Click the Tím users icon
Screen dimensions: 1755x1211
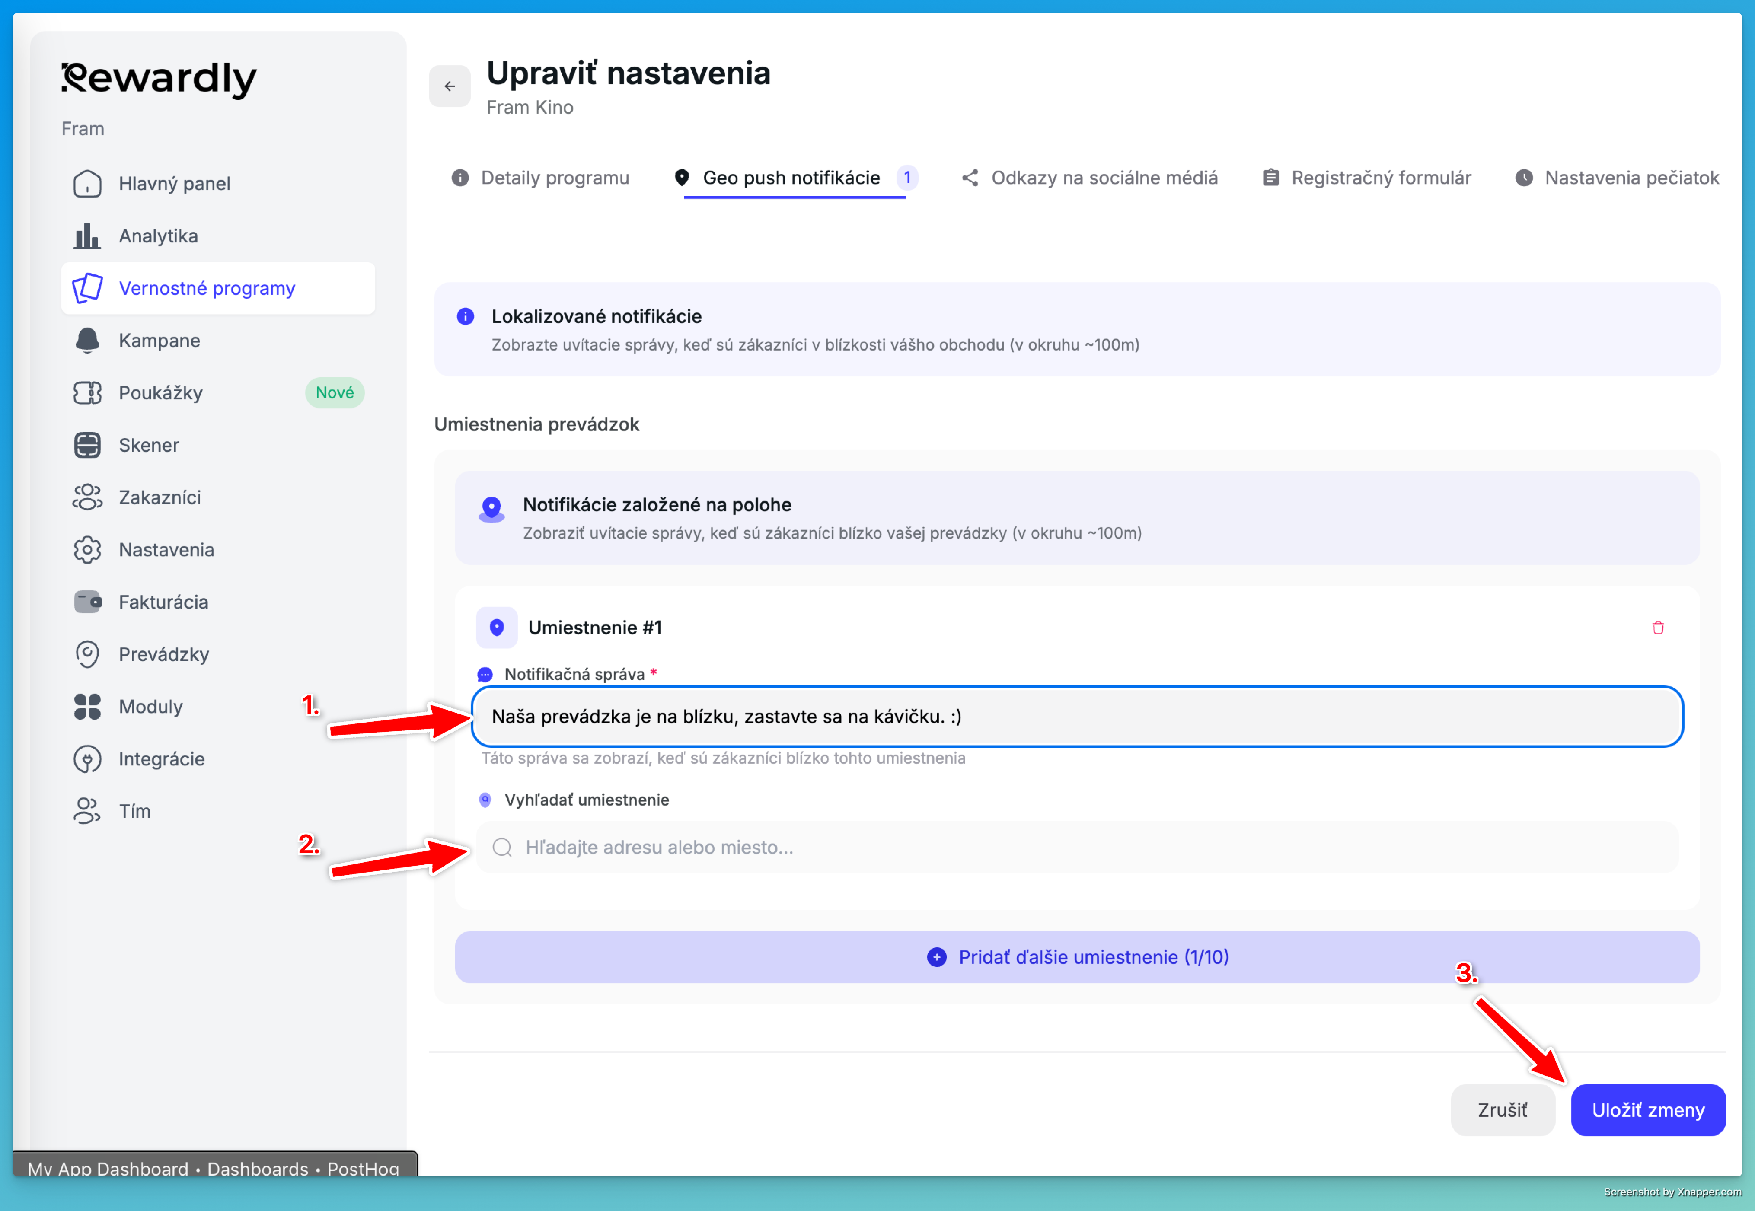[x=87, y=811]
